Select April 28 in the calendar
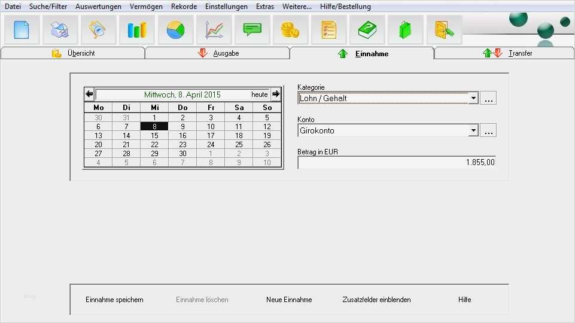Viewport: 575px width, 323px height. tap(126, 154)
